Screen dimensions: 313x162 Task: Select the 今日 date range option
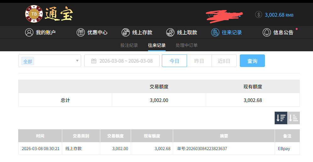point(174,61)
